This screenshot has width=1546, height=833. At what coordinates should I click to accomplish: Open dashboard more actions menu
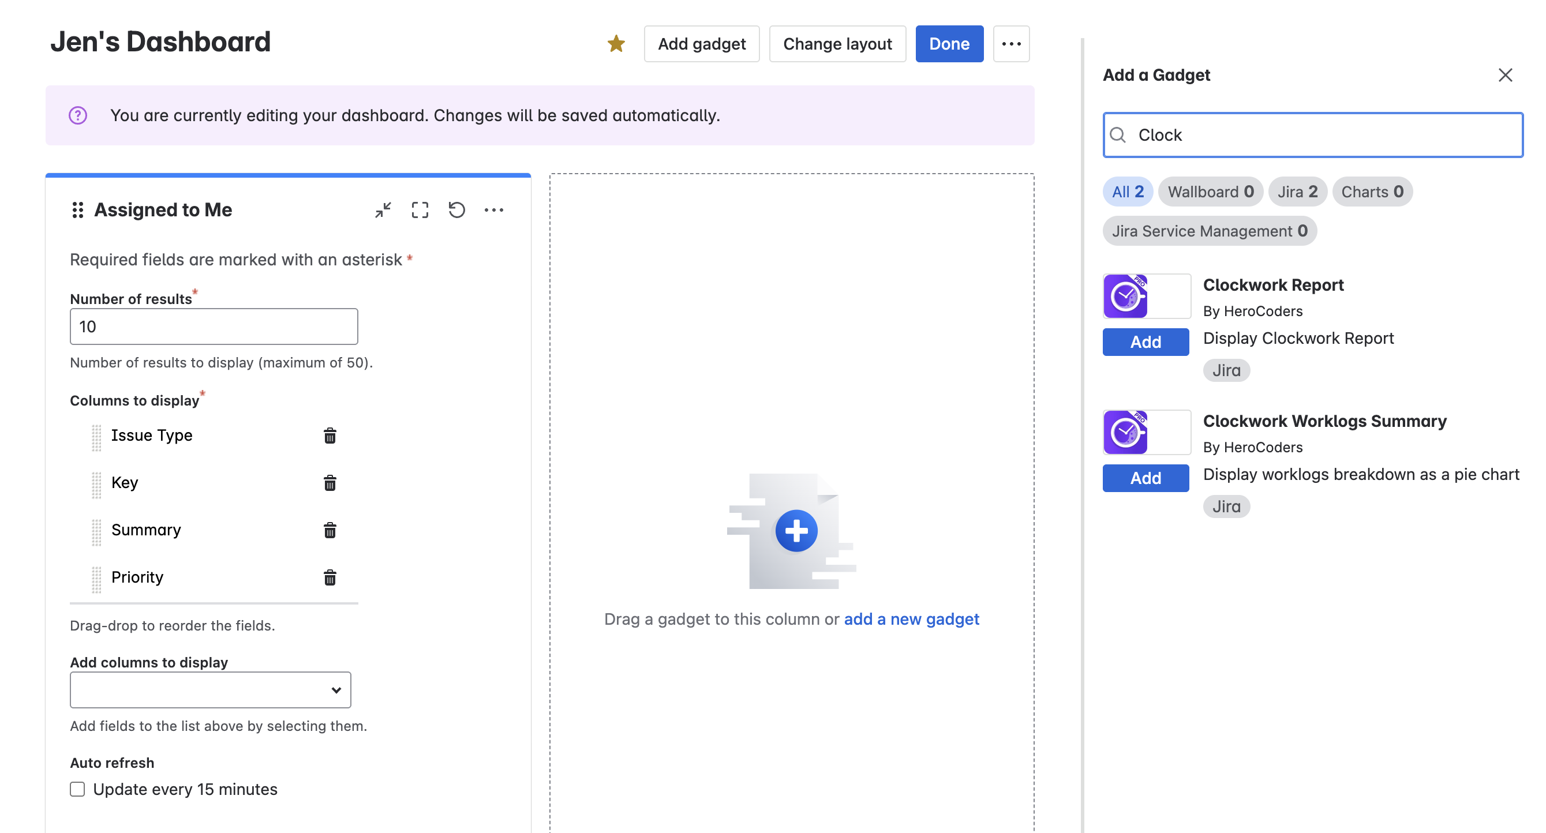click(x=1011, y=44)
